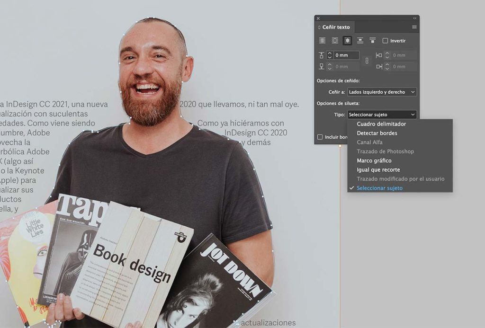Click the 'Opciones de ceñido:' label
Screen dimensions: 485x328
coord(338,80)
